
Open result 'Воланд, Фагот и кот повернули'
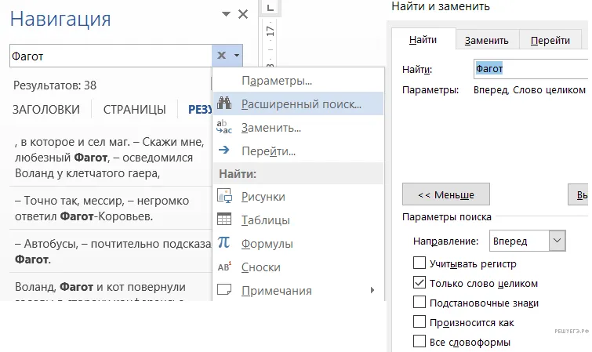(x=111, y=287)
